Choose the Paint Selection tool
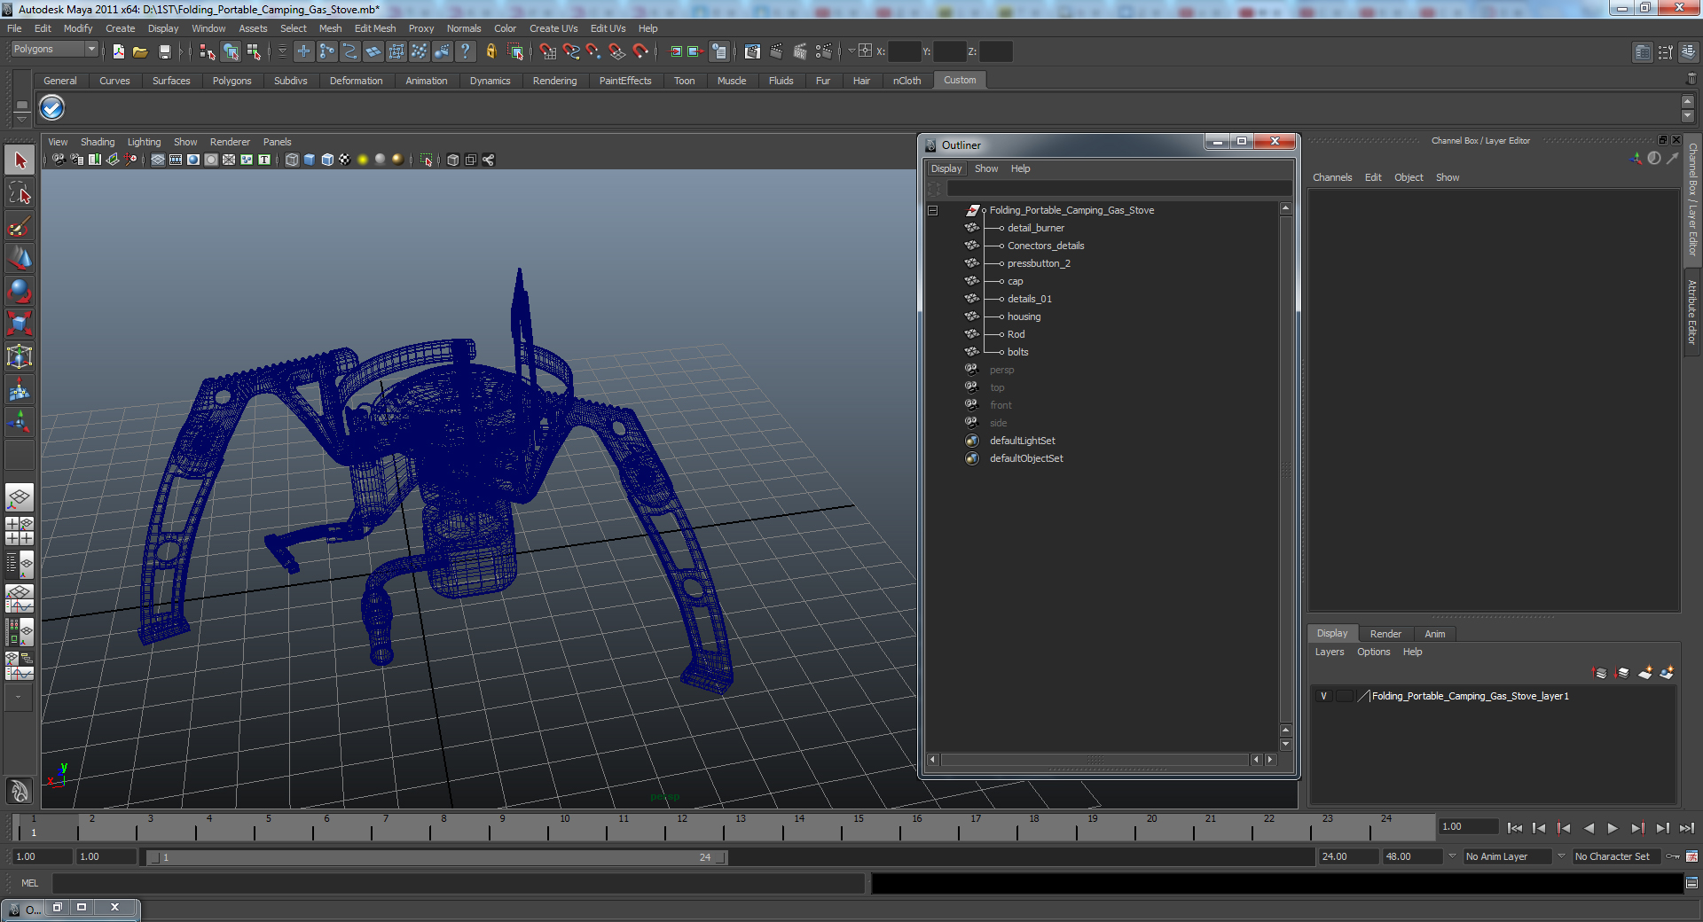1703x922 pixels. point(20,226)
